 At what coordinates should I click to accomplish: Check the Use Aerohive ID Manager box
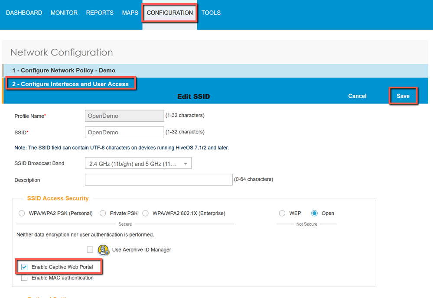[x=90, y=249]
